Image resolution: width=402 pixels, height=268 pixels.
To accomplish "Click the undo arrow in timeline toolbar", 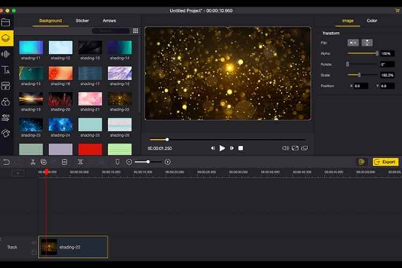I will (x=6, y=162).
